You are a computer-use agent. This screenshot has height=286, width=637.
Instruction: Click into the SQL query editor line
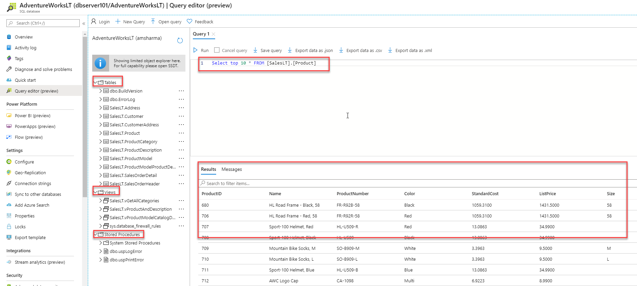[x=264, y=63]
